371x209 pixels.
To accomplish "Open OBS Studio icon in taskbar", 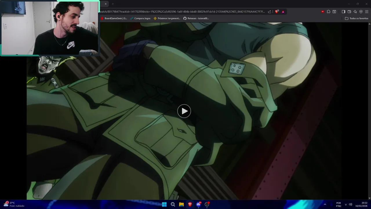I will pos(207,204).
